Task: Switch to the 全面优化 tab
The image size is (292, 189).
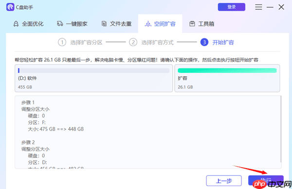Action: point(29,24)
